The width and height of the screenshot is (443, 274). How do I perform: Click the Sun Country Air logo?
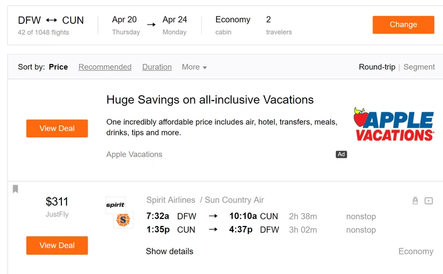(123, 220)
